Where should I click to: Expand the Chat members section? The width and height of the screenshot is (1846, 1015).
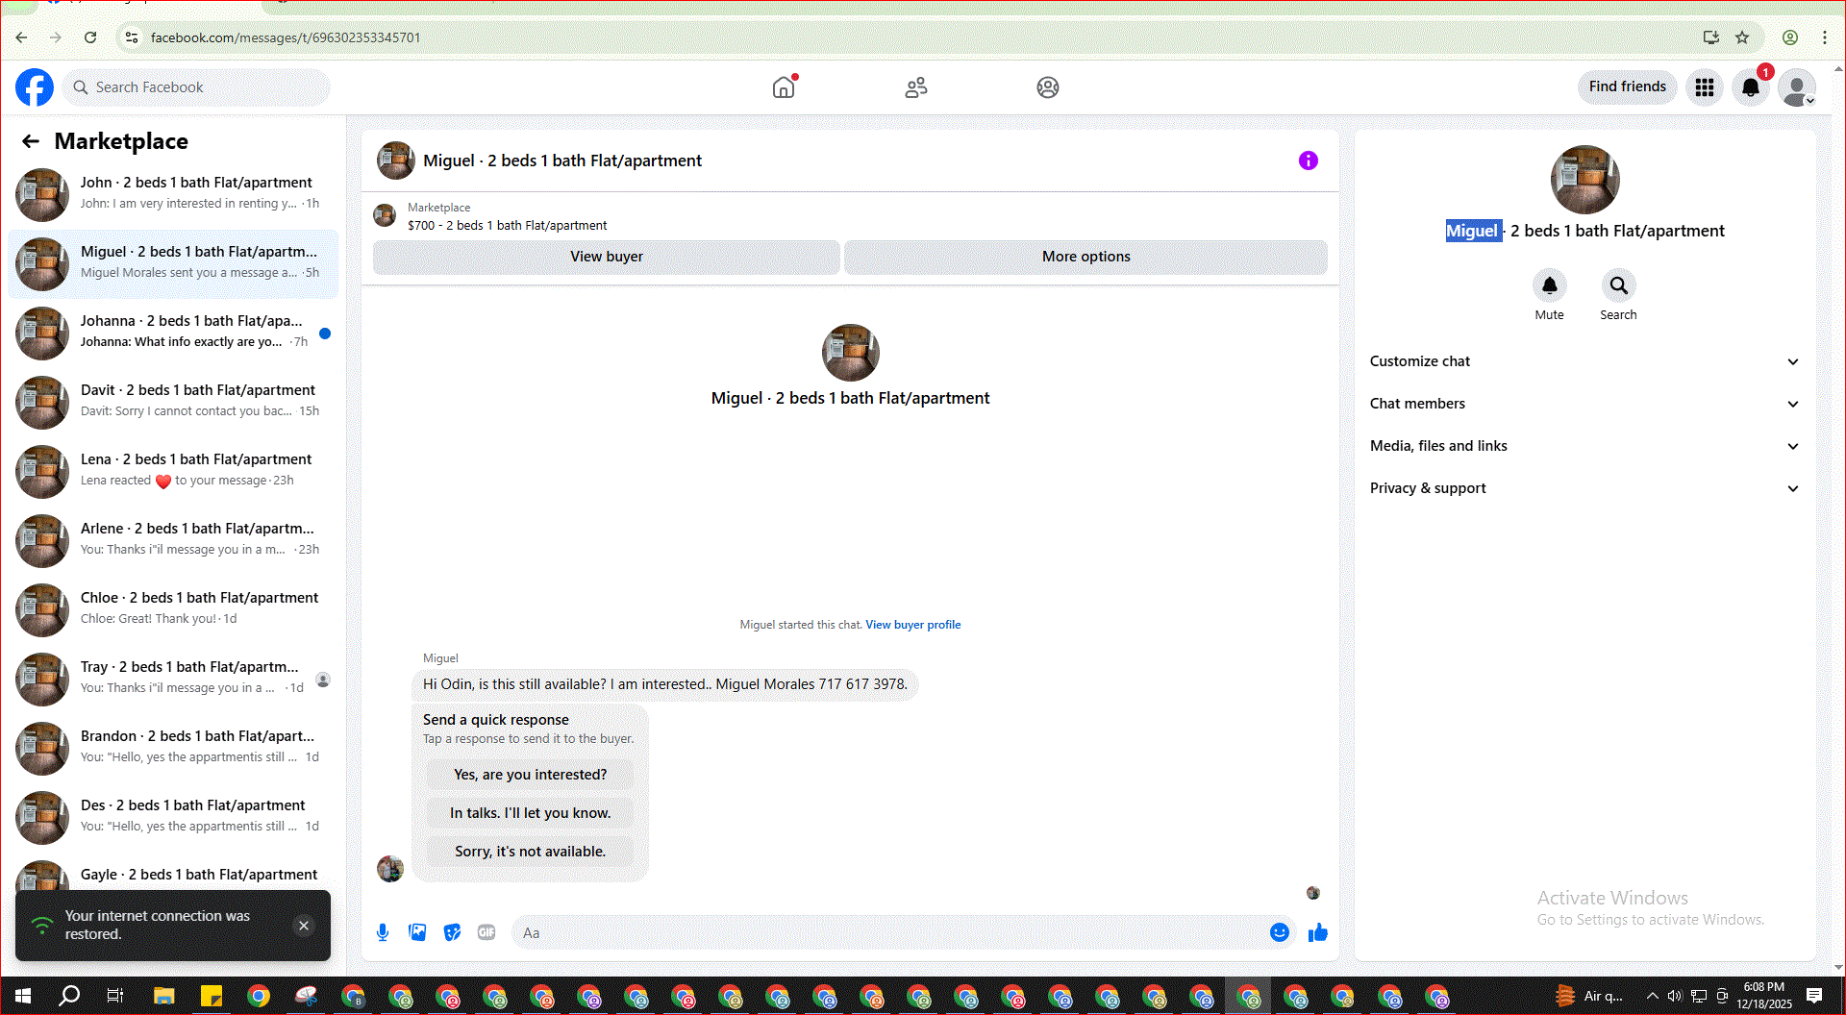[1584, 404]
